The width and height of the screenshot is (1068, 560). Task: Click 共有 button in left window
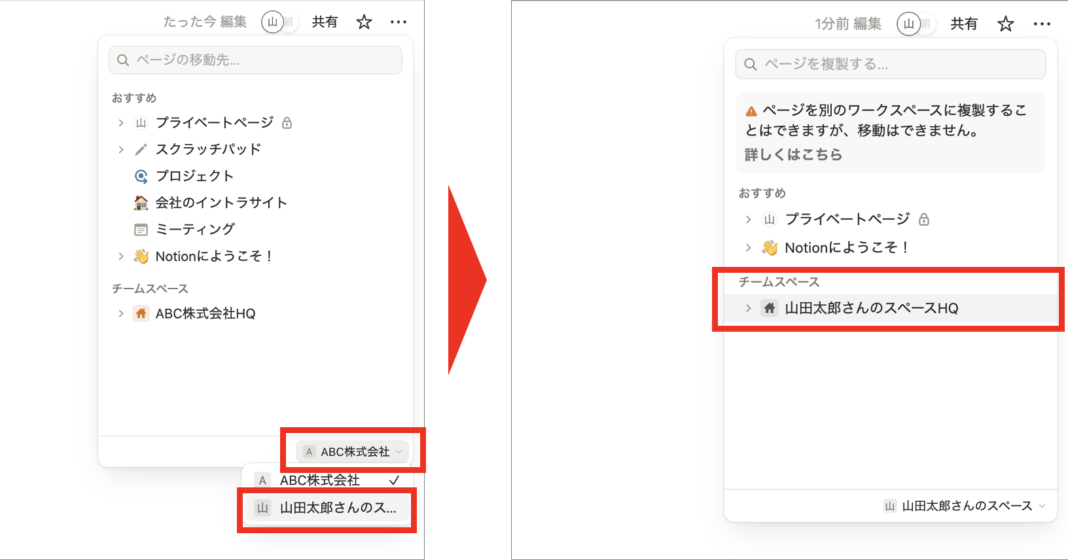click(x=325, y=22)
